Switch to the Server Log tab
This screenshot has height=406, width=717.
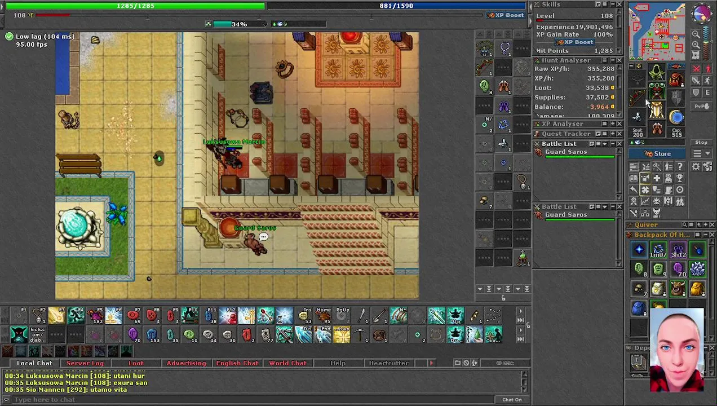coord(85,363)
